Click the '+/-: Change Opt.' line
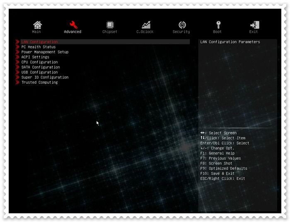Screen dimensions: 290x222 coord(217,148)
